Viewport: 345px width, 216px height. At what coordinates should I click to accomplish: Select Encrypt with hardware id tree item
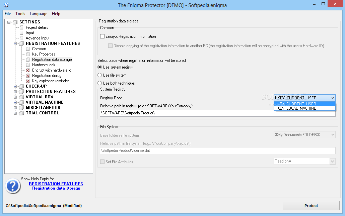(x=52, y=70)
